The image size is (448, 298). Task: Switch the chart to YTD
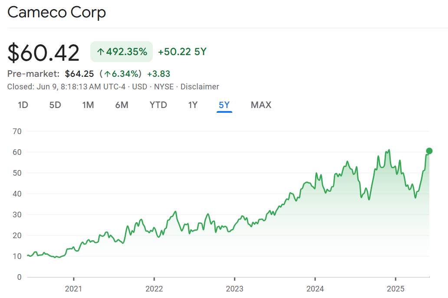158,105
